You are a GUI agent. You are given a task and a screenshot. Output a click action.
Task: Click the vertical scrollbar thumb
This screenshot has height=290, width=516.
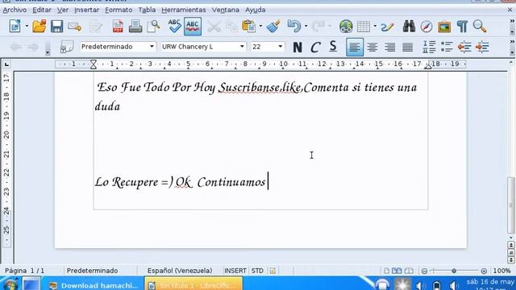point(510,205)
